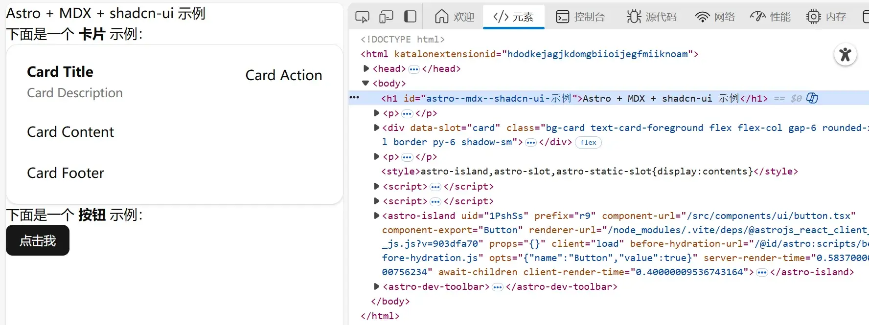
Task: Switch to the 网络 network tab
Action: (x=715, y=17)
